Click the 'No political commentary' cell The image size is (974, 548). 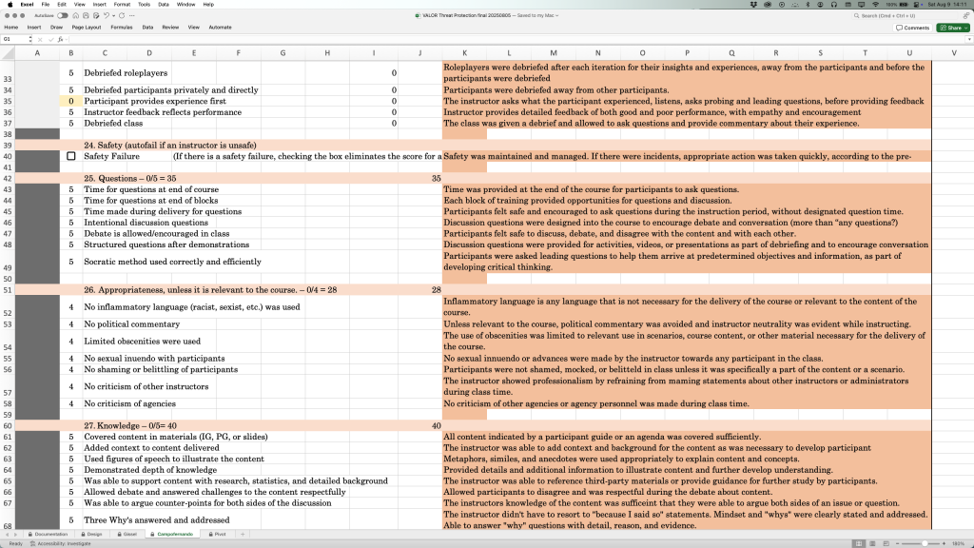[x=131, y=324]
